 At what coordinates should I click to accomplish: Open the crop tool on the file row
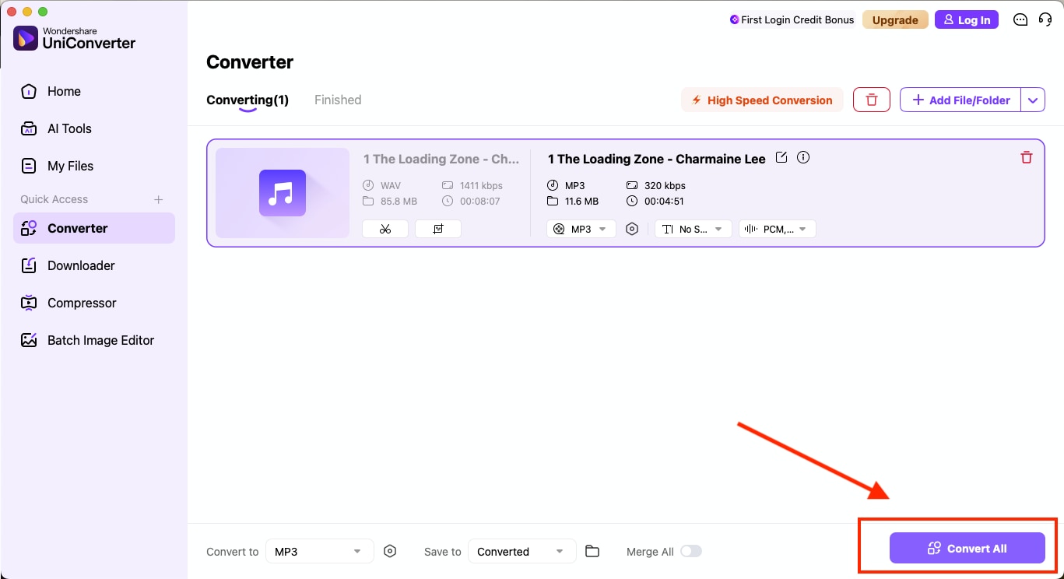[437, 228]
